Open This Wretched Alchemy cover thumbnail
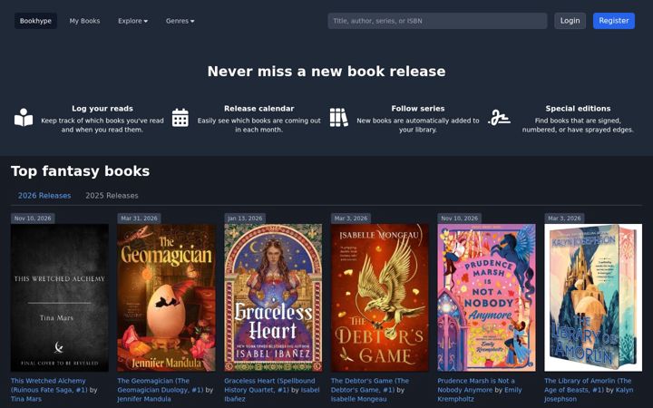653x408 pixels. pos(60,297)
